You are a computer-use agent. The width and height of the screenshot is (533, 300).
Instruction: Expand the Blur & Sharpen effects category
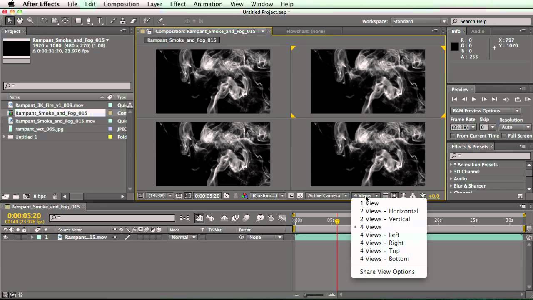point(451,186)
